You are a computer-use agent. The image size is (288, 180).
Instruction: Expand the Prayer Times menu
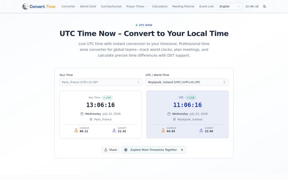pos(136,6)
